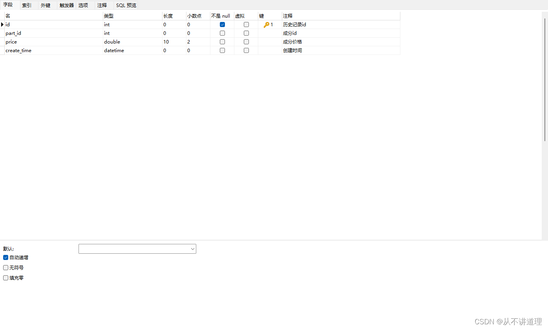Screen dimensions: 548x329
Task: Click length value 10 in price row
Action: [x=174, y=42]
